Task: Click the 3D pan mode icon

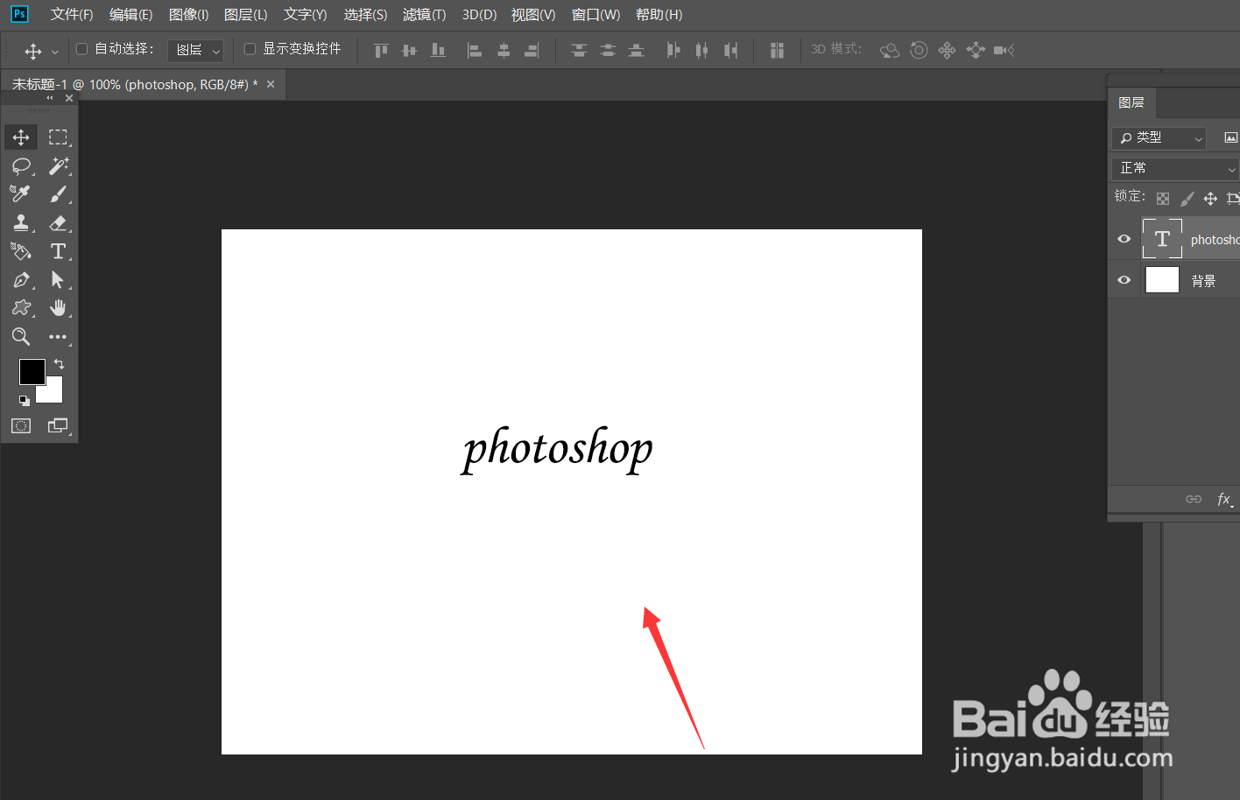Action: tap(947, 51)
